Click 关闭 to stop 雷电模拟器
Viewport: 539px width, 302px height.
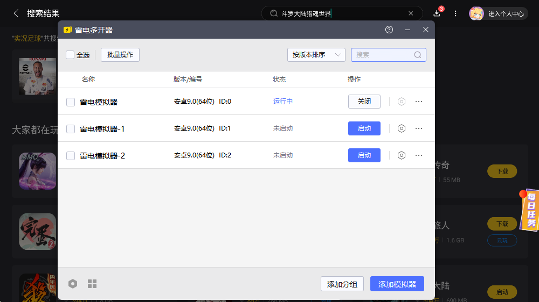click(364, 102)
